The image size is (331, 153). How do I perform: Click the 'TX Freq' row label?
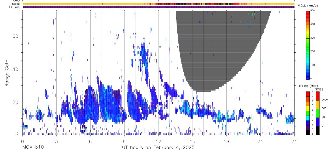click(x=15, y=7)
